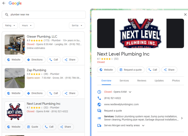The width and height of the screenshot is (188, 136).
Task: Open Next Level Plumbing logo thumbnail in list
Action: pyautogui.click(x=15, y=112)
